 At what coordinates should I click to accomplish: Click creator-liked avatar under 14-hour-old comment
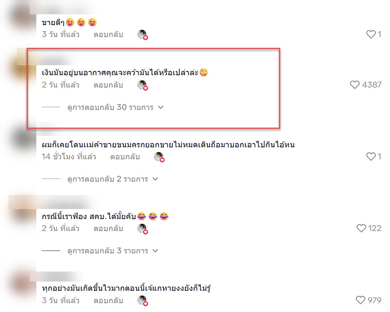click(159, 157)
